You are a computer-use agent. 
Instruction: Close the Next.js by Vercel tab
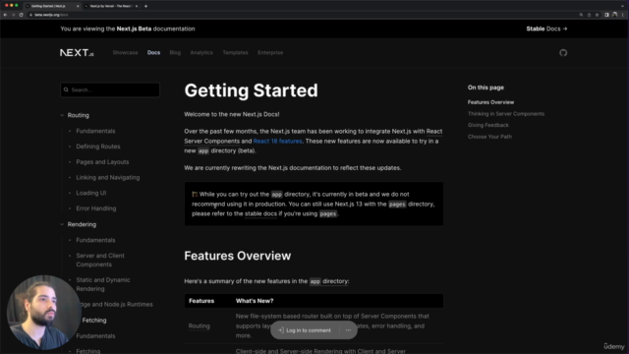coord(137,6)
